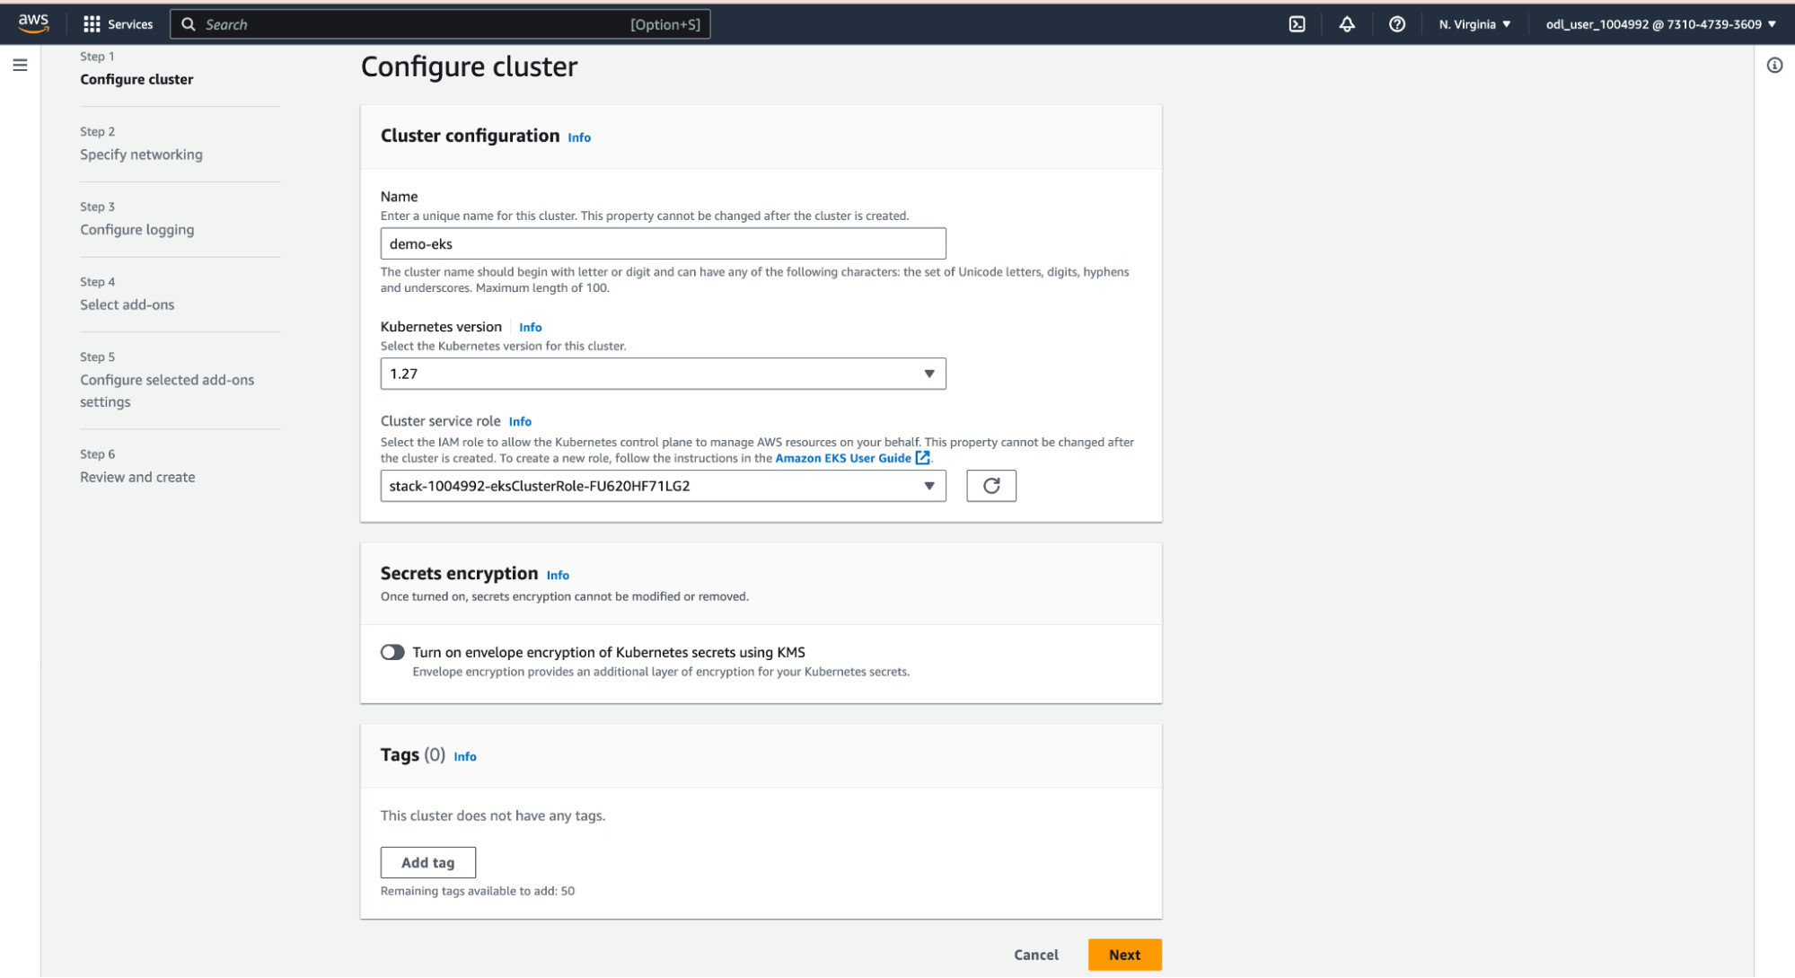Open the notifications bell

[x=1346, y=24]
